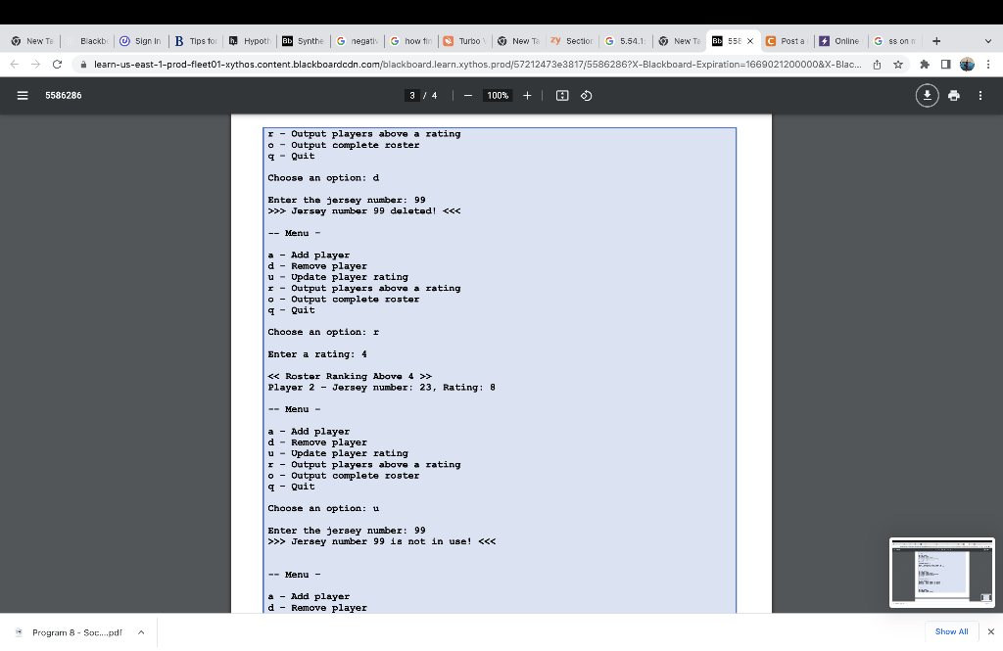The height and width of the screenshot is (651, 1003).
Task: Select the document preview thumbnail
Action: (x=941, y=573)
